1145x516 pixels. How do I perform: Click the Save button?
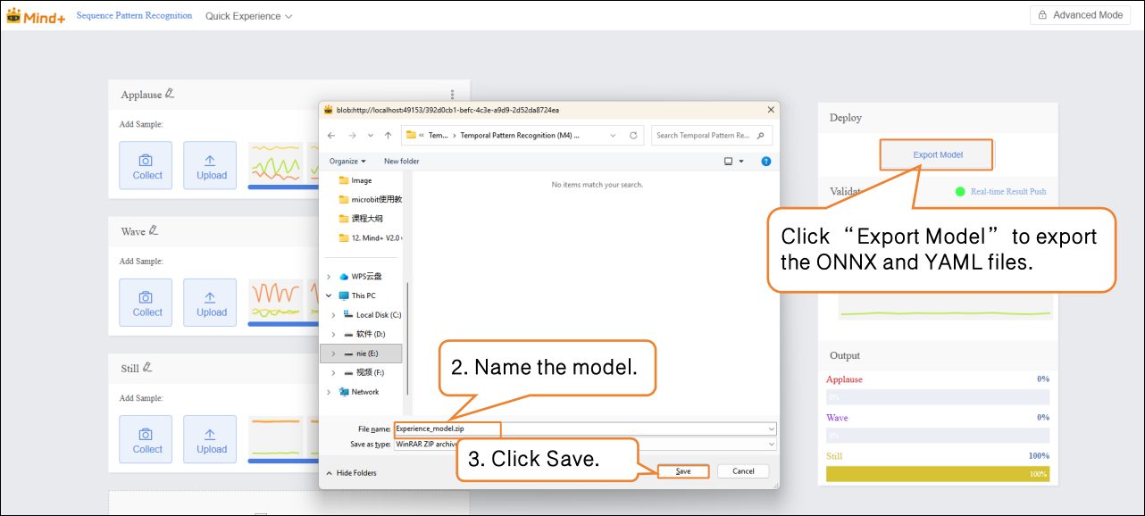pos(683,471)
